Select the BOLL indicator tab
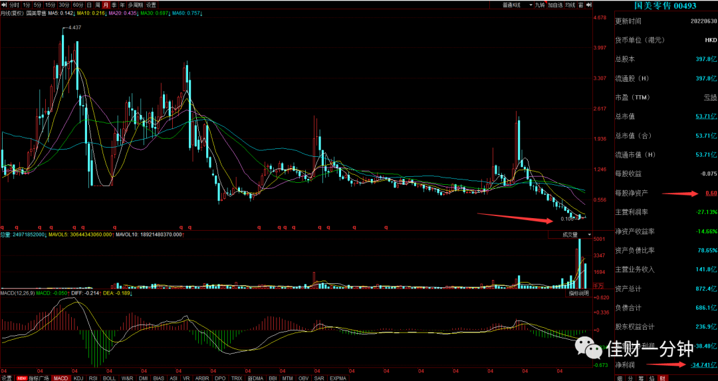718x381 pixels. tap(110, 378)
